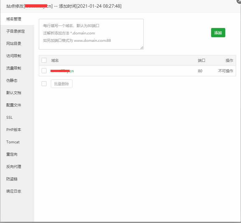241x223 pixels.
Task: Click the 不可操作 text in domain row
Action: point(226,71)
